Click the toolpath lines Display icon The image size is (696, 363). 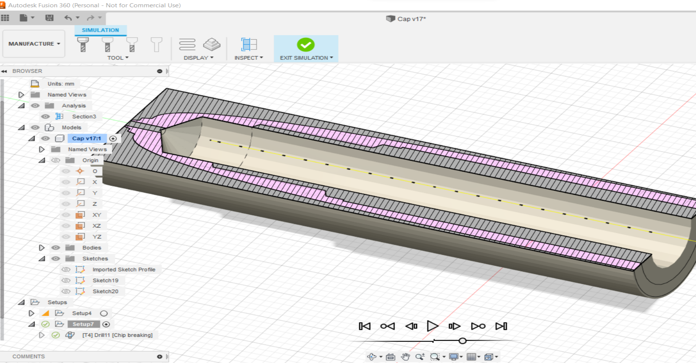click(x=187, y=44)
